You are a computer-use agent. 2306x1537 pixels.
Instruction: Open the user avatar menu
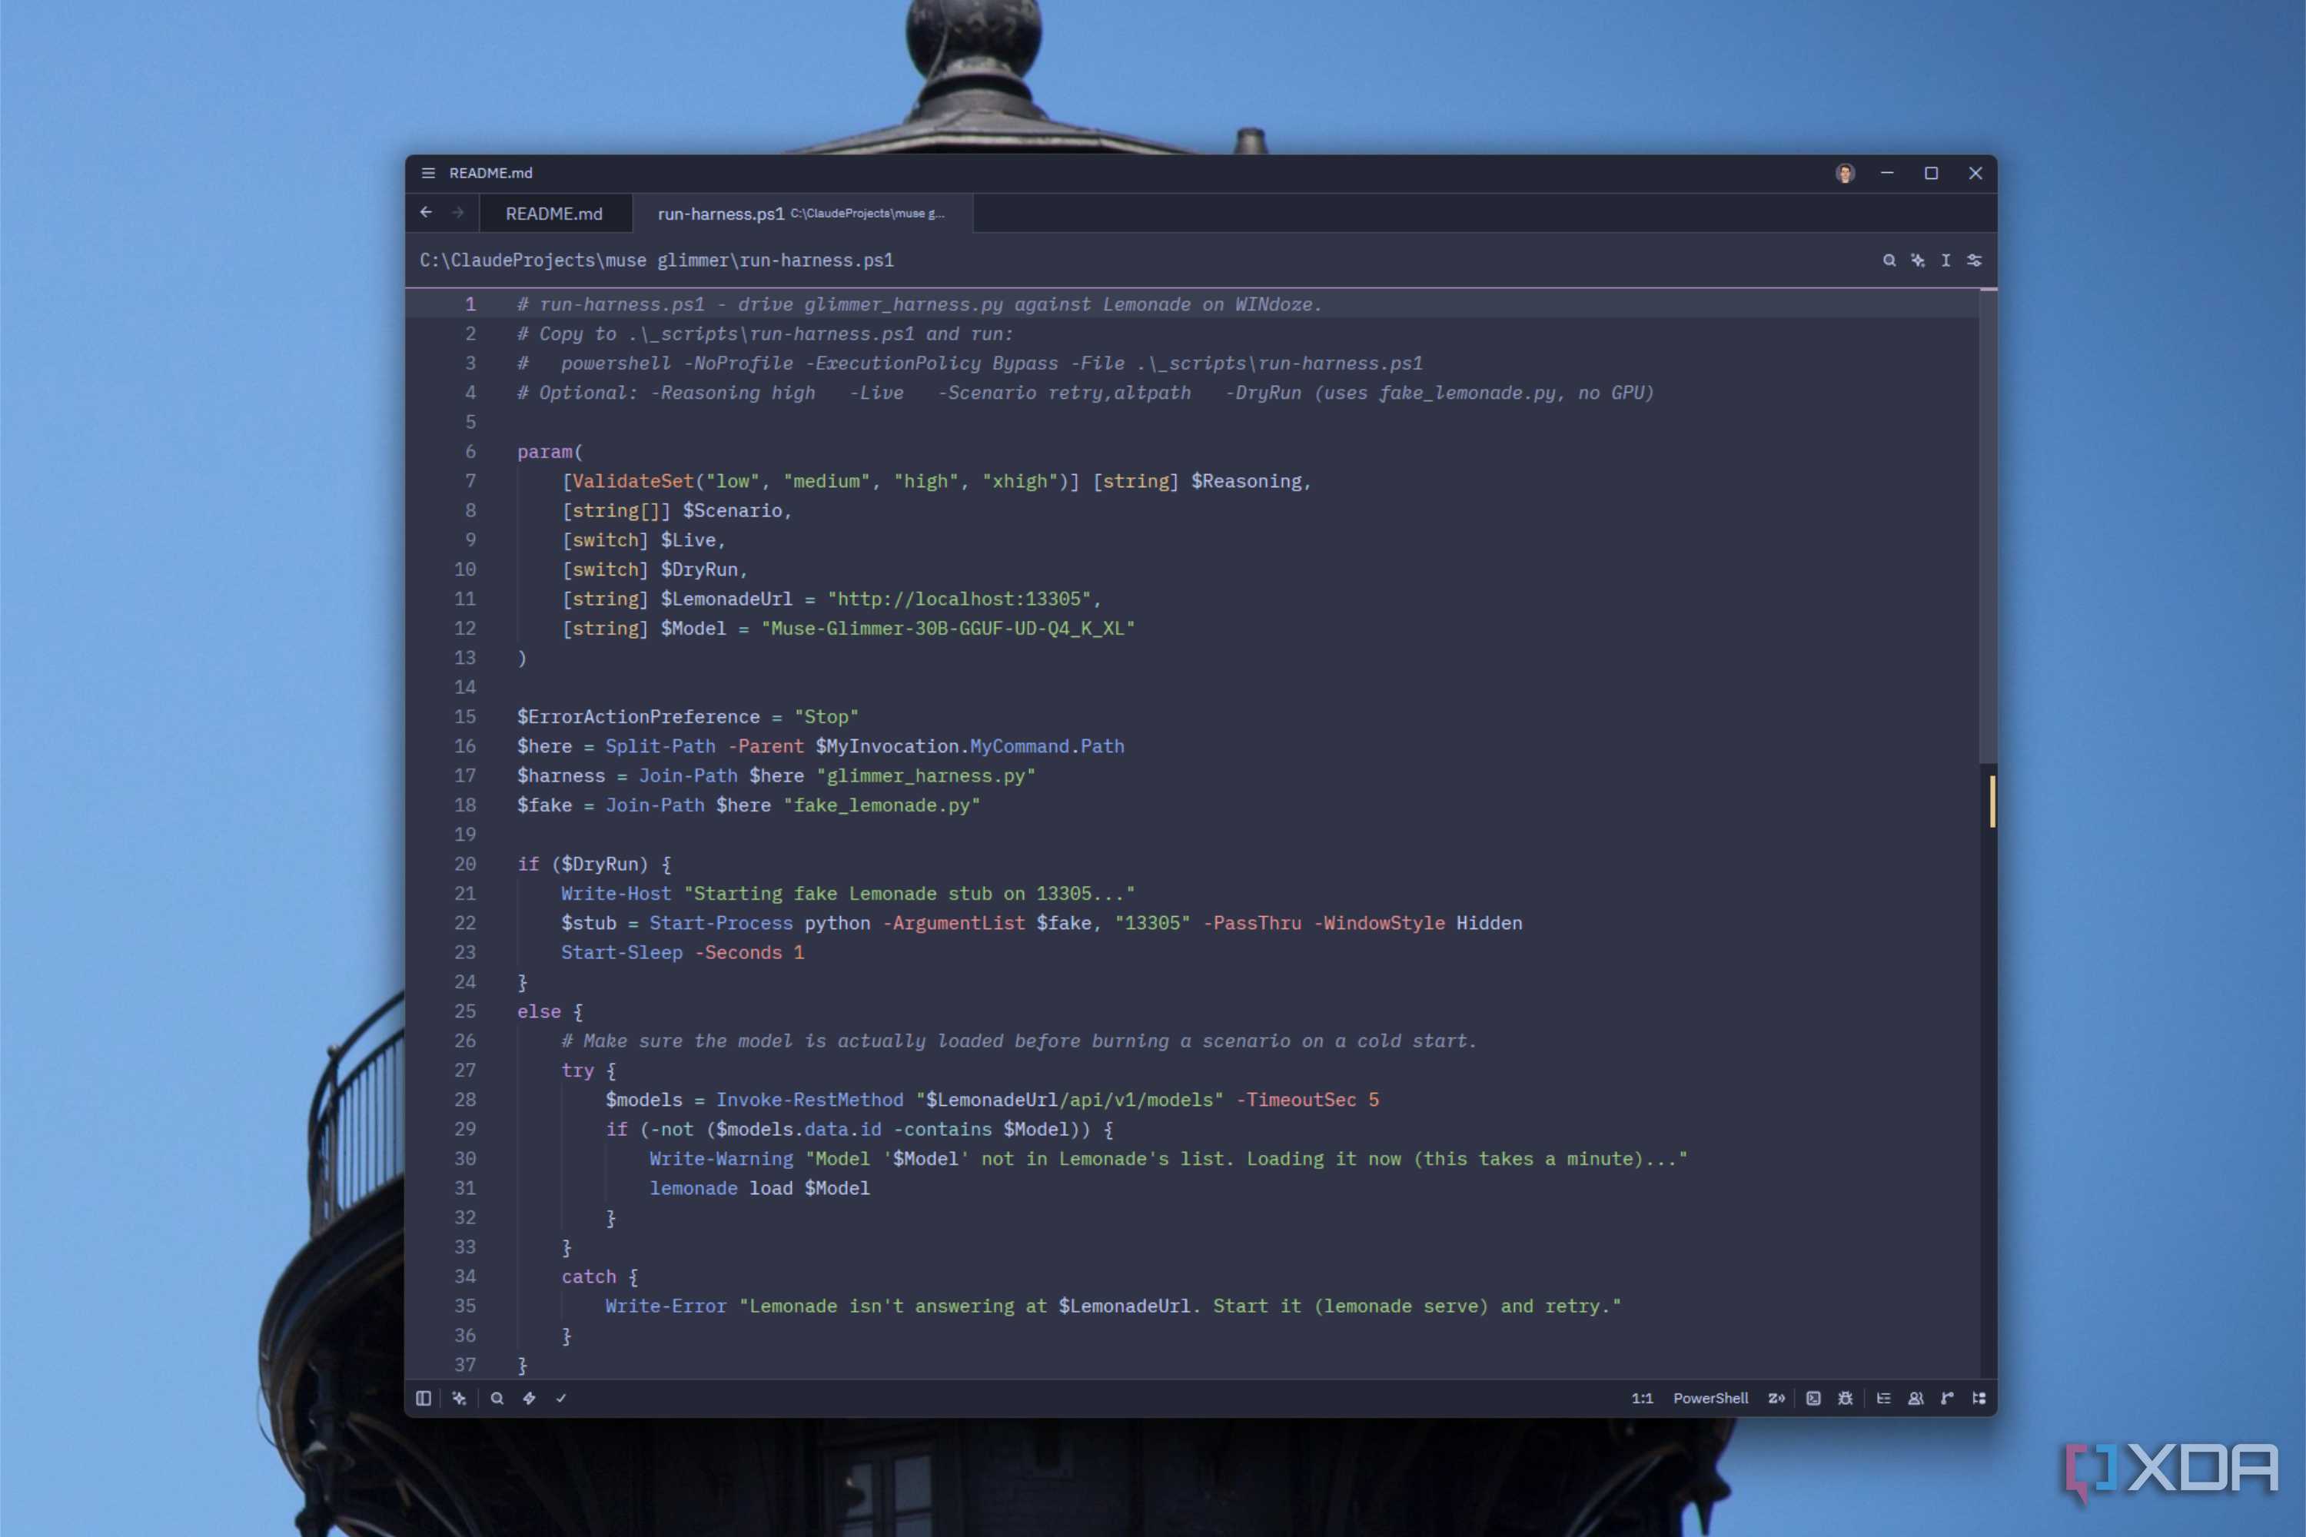[x=1846, y=174]
